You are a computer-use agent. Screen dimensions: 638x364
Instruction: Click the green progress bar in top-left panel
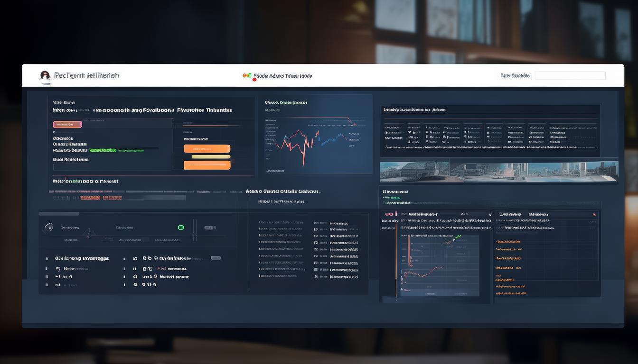(103, 150)
